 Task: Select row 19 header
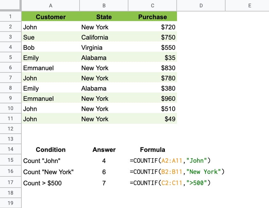tap(10, 203)
